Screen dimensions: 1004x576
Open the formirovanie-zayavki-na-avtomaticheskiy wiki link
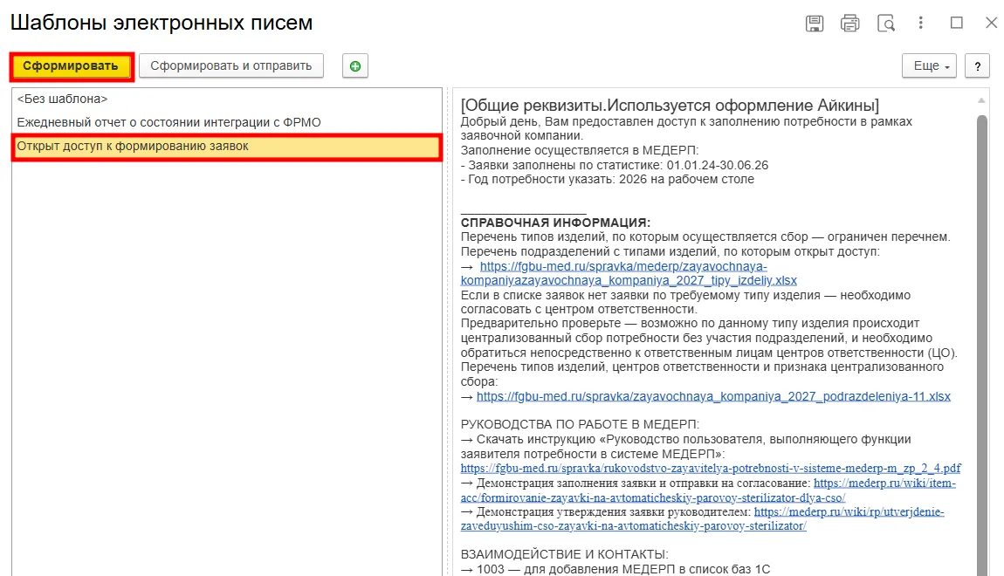(708, 490)
